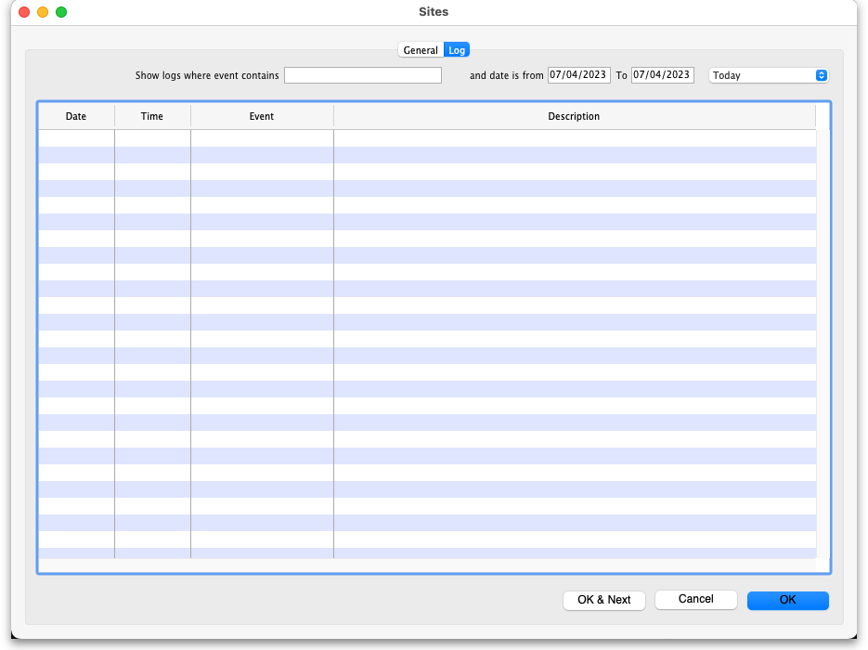
Task: Sort by the Date column header
Action: coord(76,116)
